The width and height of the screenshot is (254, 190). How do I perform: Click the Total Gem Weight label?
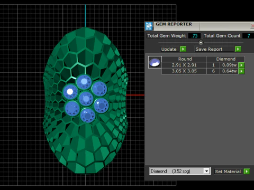pyautogui.click(x=167, y=36)
